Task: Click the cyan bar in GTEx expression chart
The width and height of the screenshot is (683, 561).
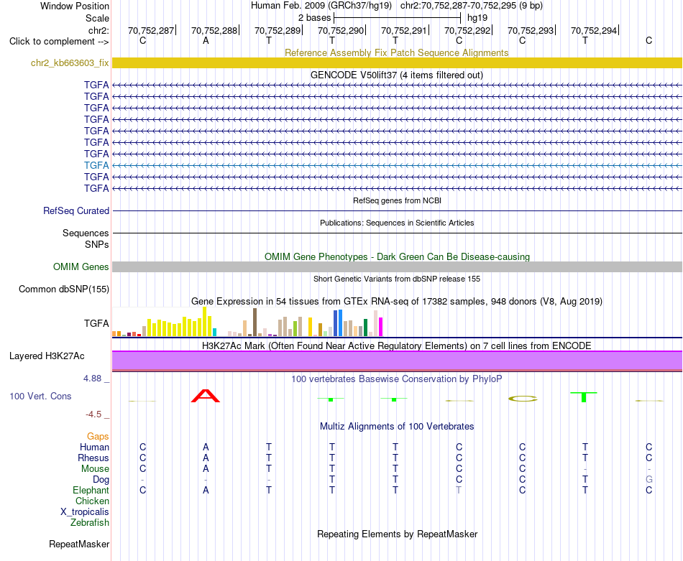Action: 214,332
